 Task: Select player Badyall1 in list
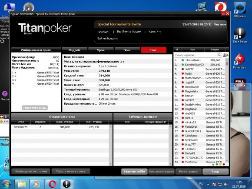[x=199, y=153]
